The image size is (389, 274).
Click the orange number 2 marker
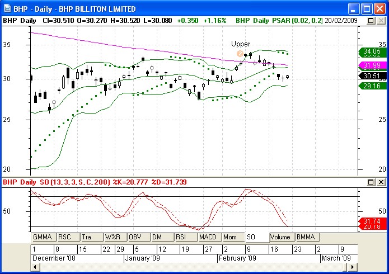click(x=240, y=54)
